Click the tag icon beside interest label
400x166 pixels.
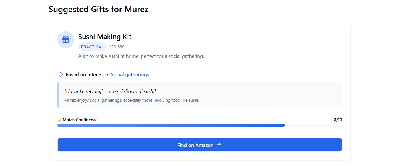pyautogui.click(x=60, y=74)
